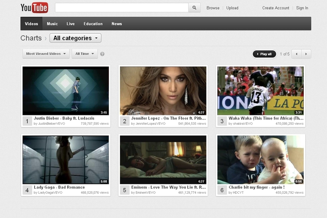Click the rank number 1 badge
Viewport: 327px width, 218px height.
pyautogui.click(x=27, y=121)
